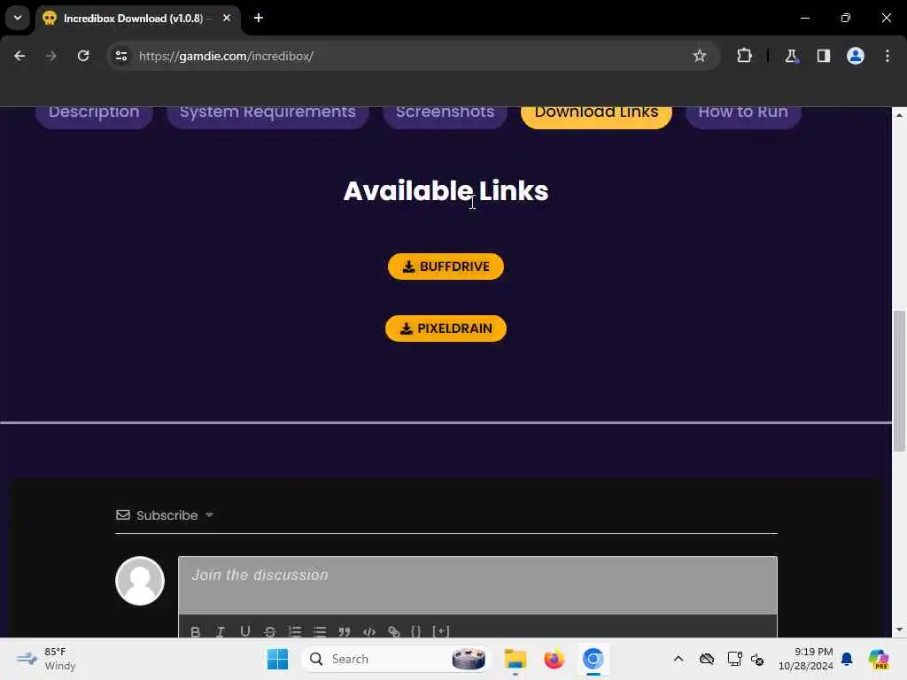
Task: Download via the BUFFDRIVE button
Action: click(x=446, y=267)
